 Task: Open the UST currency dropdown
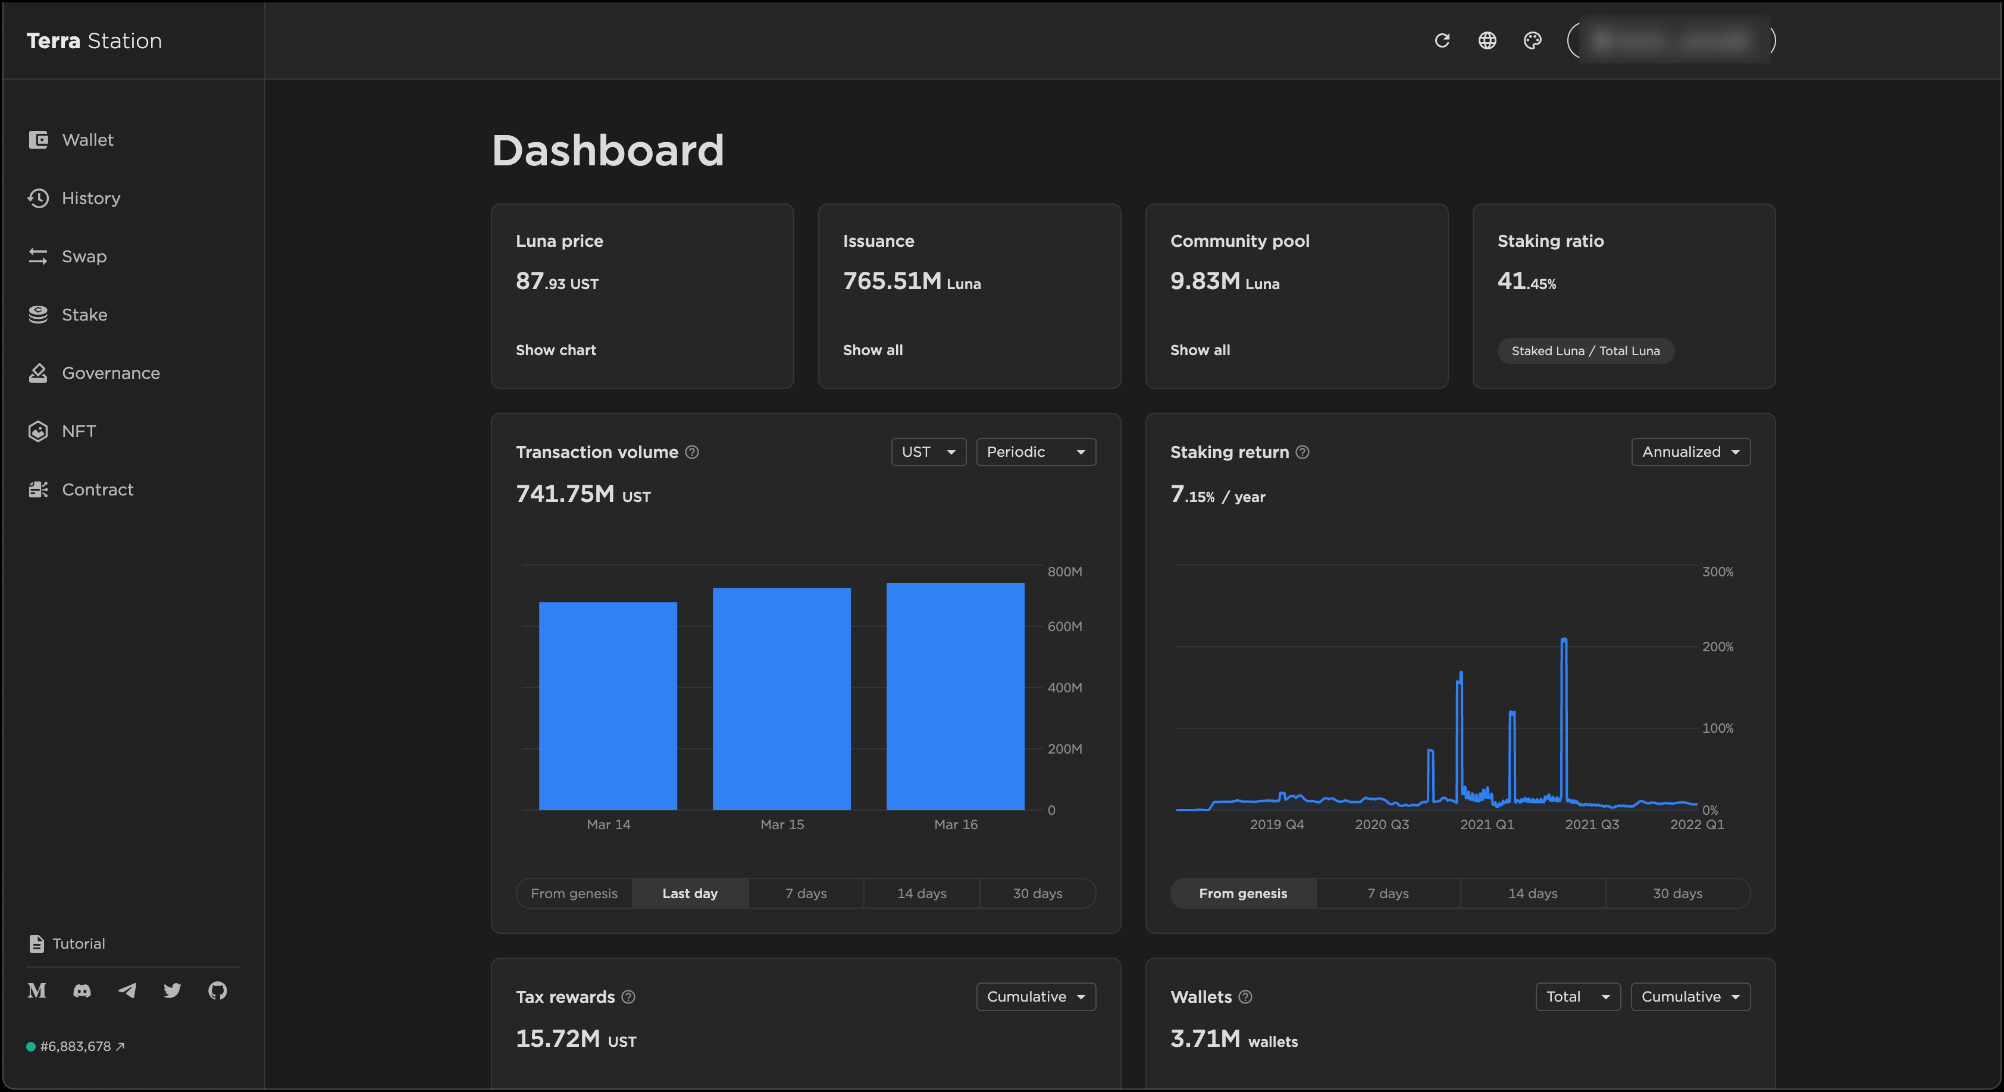click(928, 452)
